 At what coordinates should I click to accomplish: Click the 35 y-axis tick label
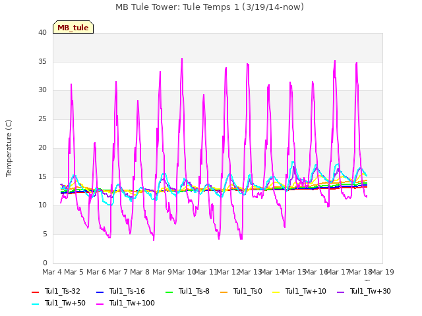click(x=42, y=61)
